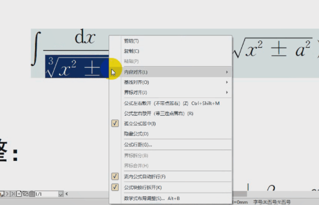Click the 1/1 page number field
The width and height of the screenshot is (319, 205).
click(47, 194)
